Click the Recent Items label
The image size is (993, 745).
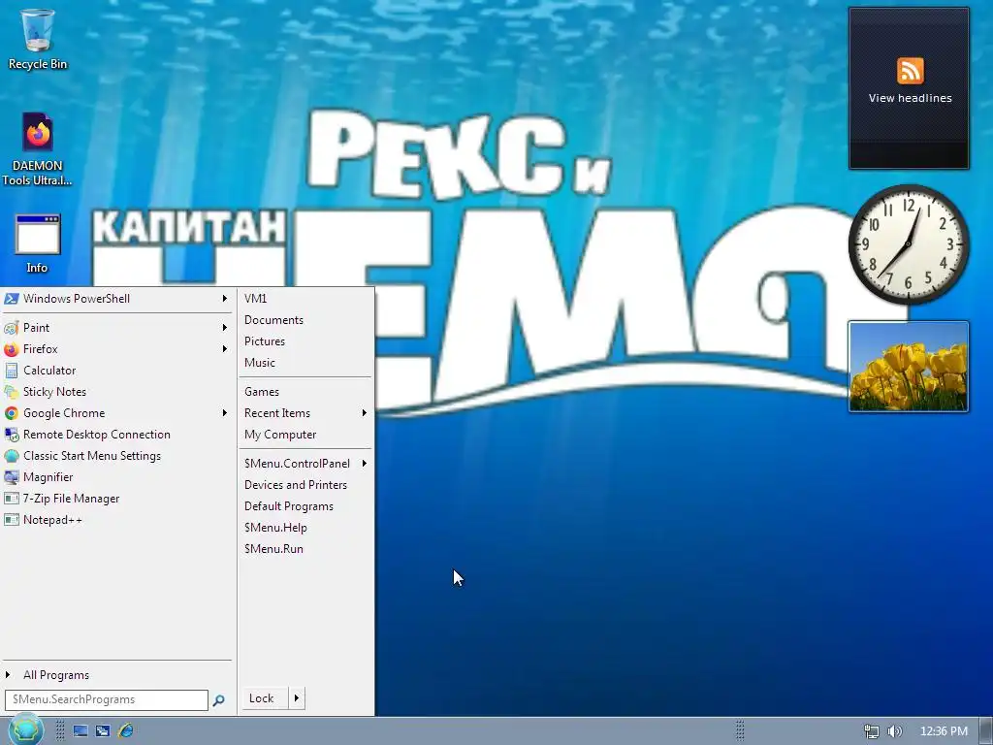coord(277,413)
